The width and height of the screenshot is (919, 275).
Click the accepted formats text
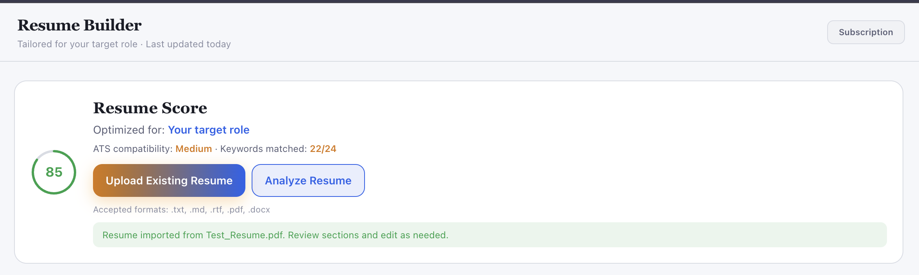click(181, 209)
